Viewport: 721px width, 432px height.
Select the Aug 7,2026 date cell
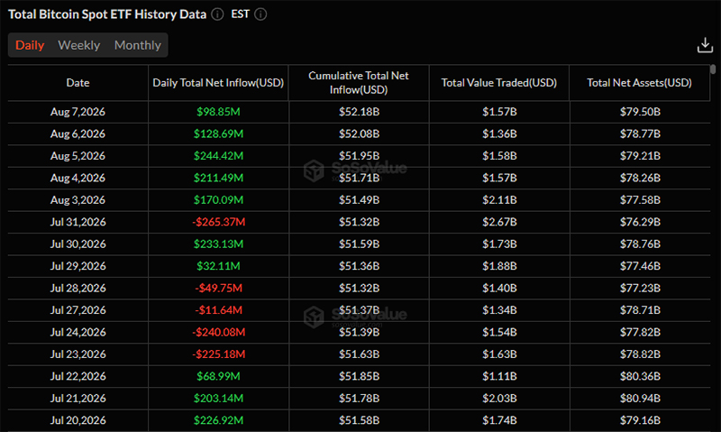[78, 112]
